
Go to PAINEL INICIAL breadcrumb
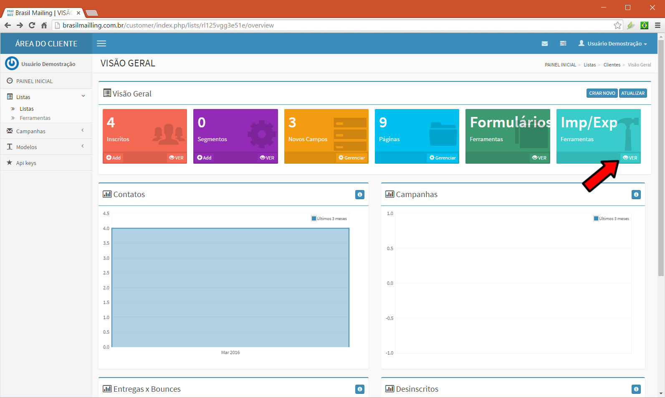[560, 65]
